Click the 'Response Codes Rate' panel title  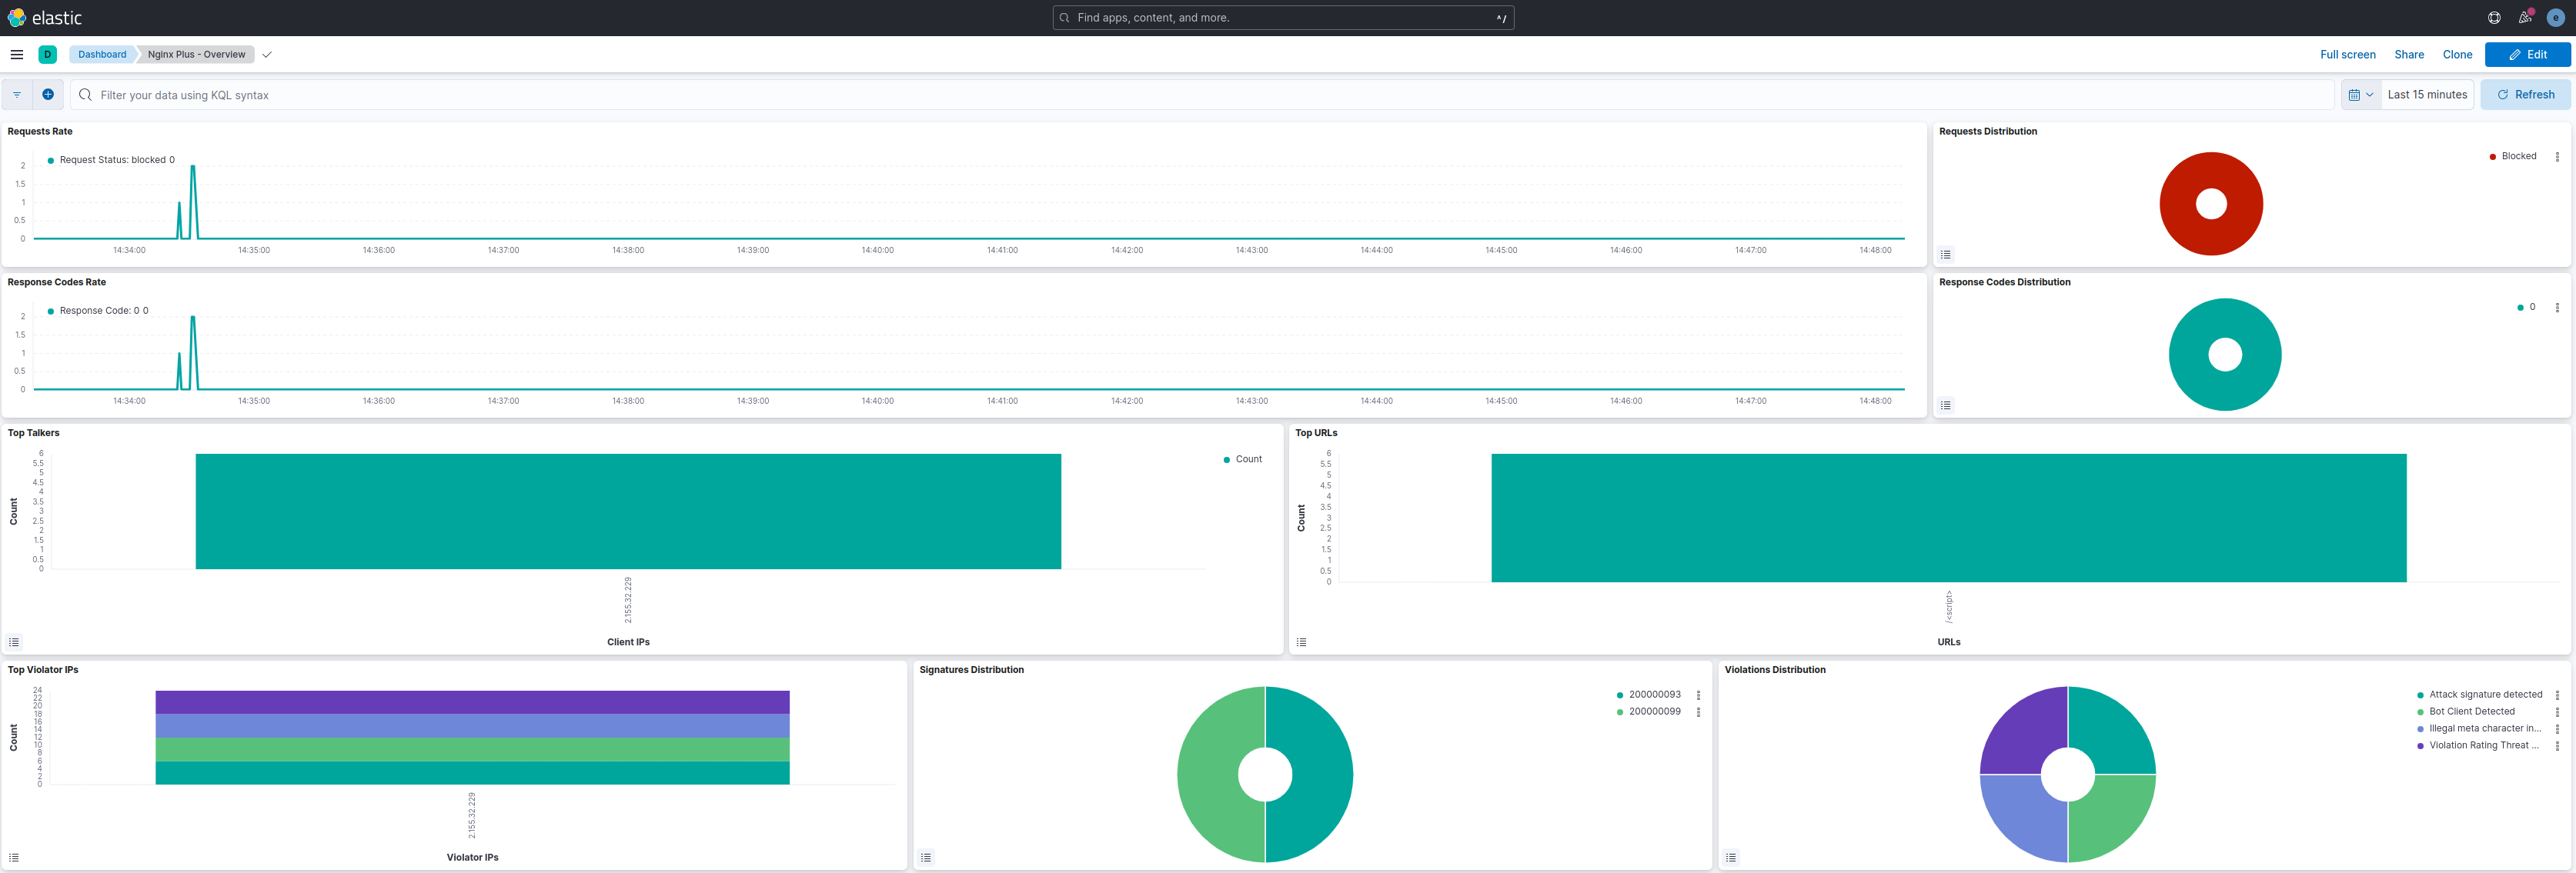coord(56,283)
